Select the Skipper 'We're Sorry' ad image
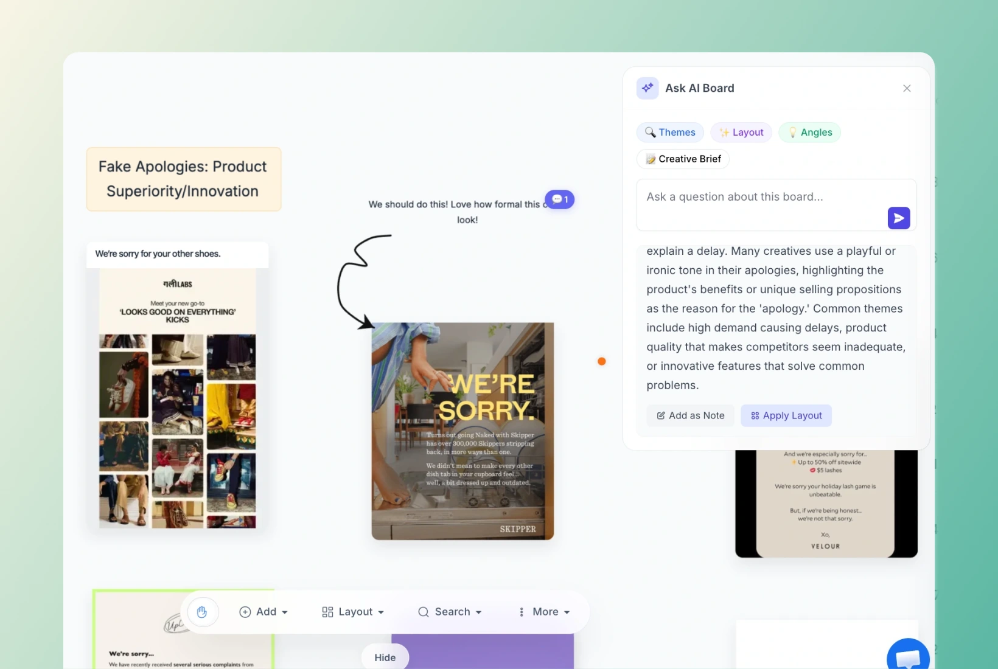Screen dimensions: 998x669 [462, 431]
